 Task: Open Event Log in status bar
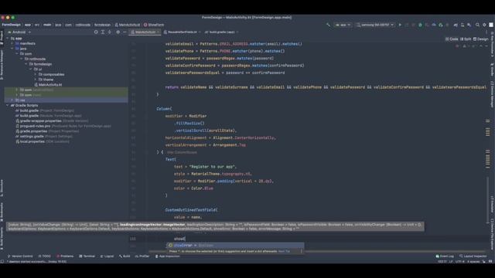[445, 256]
